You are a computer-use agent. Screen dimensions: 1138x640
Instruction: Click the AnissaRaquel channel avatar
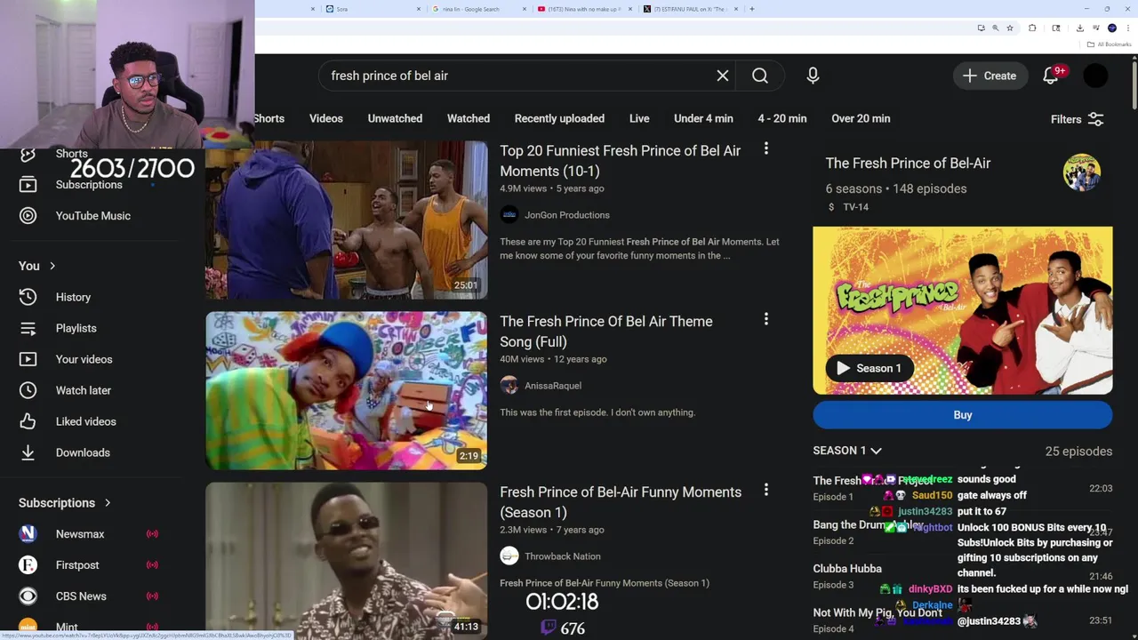click(509, 385)
